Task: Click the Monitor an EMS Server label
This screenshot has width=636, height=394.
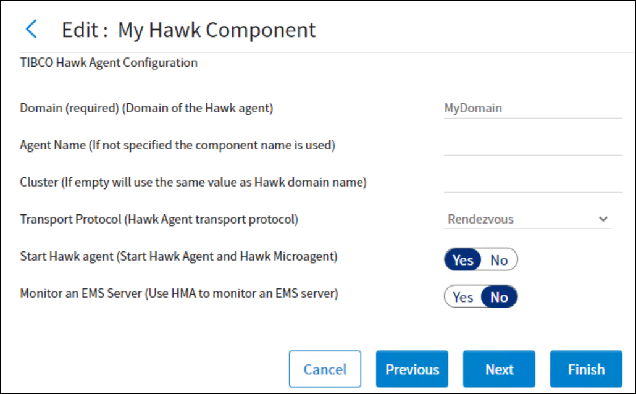Action: coord(179,293)
